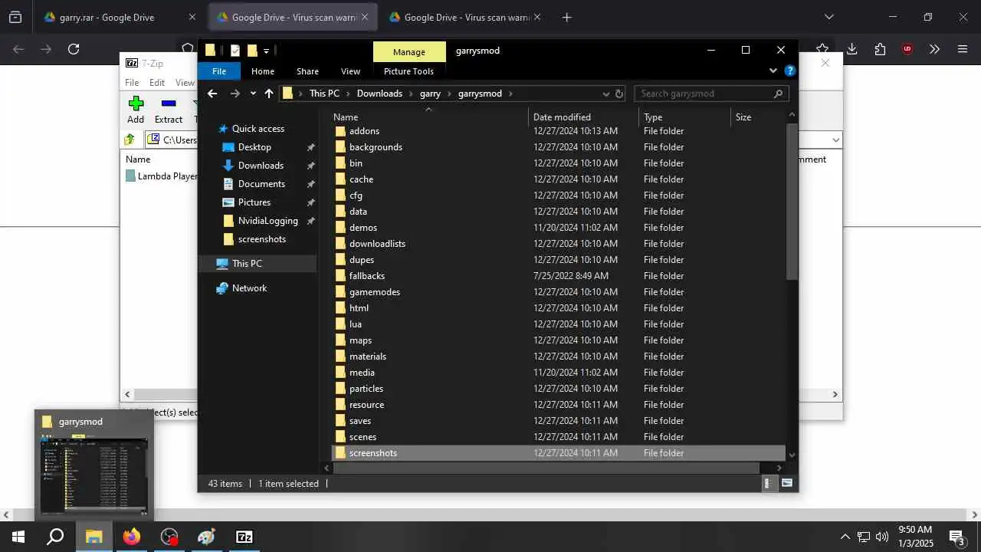The width and height of the screenshot is (981, 552).
Task: Open quick access toolbar customize dropdown
Action: pyautogui.click(x=266, y=51)
